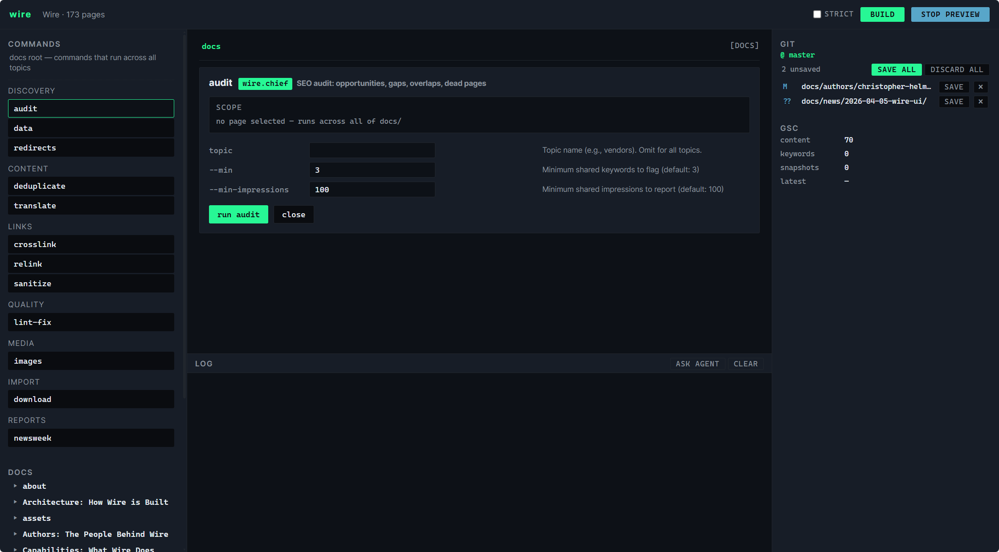The height and width of the screenshot is (552, 999).
Task: Run the SEO audit
Action: (x=238, y=214)
